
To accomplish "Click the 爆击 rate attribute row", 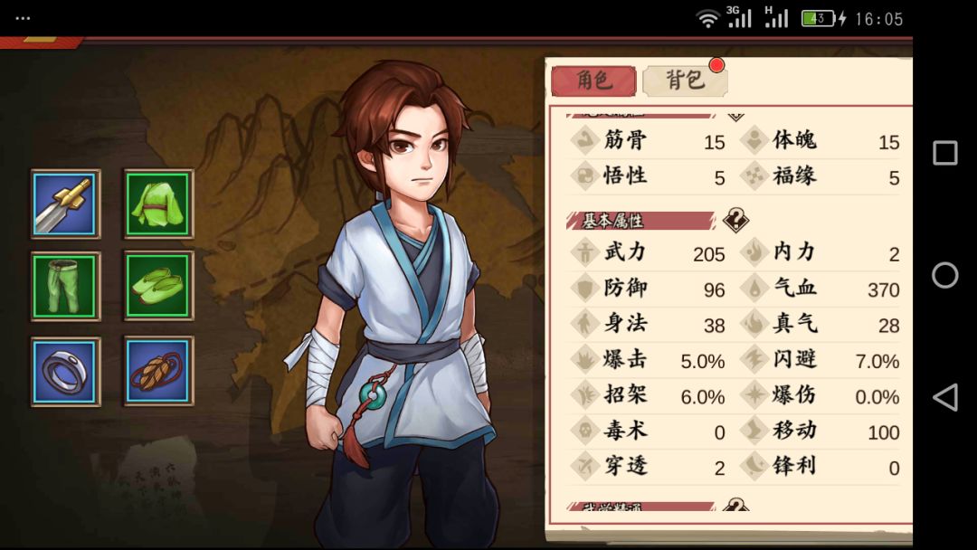I will pos(648,360).
